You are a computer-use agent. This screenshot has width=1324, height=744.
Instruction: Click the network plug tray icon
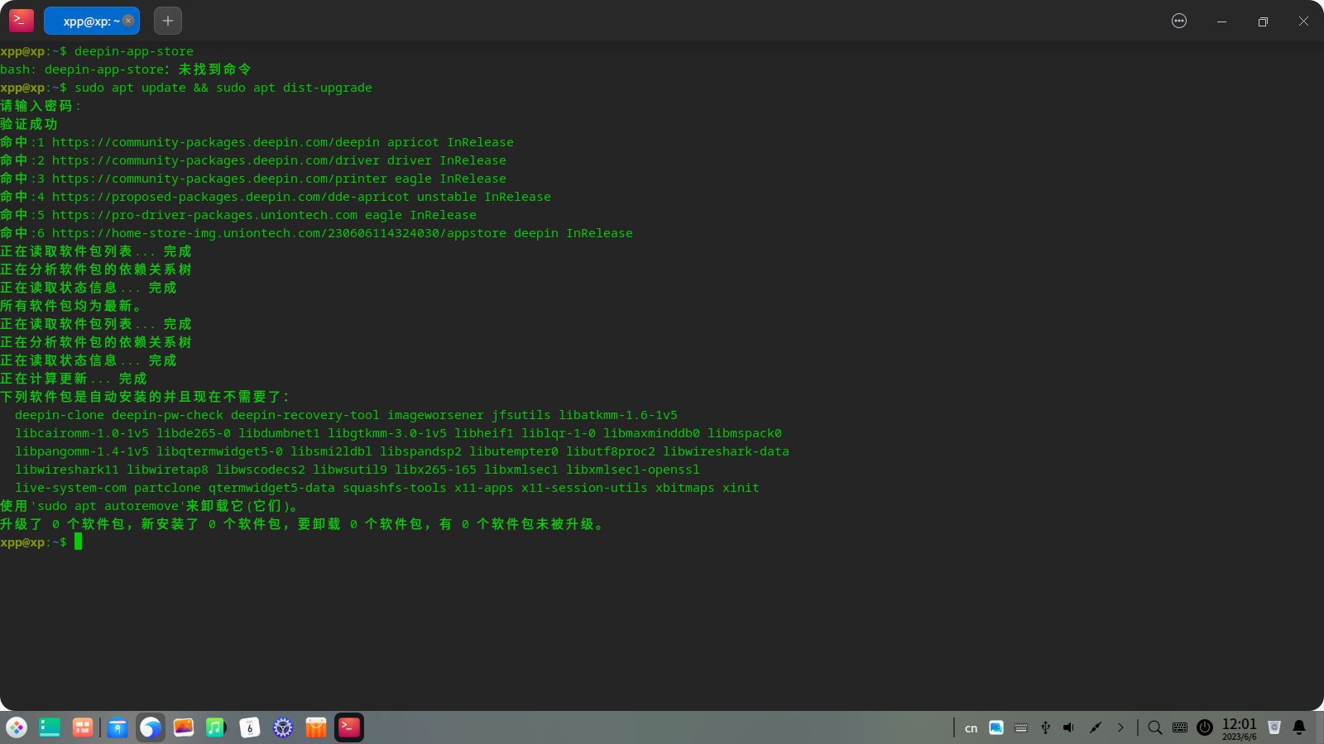(1096, 727)
